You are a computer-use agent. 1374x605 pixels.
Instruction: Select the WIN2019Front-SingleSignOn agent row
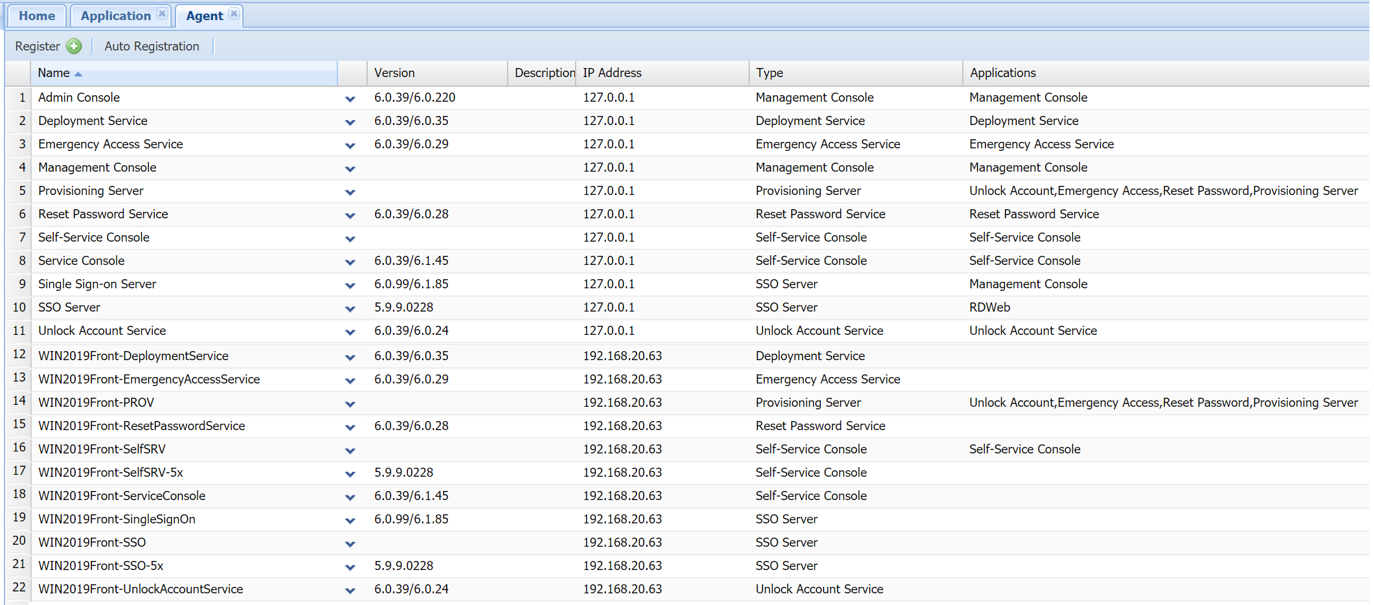[x=117, y=519]
